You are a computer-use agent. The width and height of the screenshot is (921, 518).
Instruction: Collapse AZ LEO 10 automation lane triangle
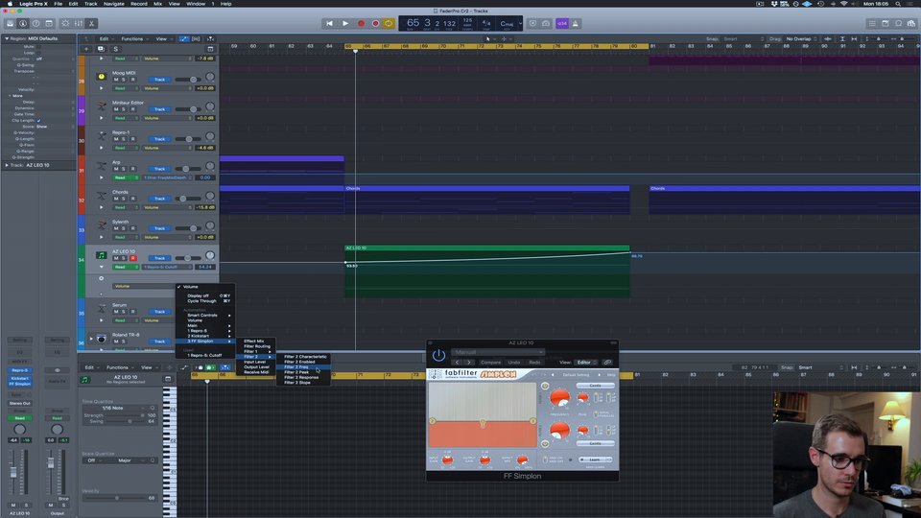tap(101, 268)
